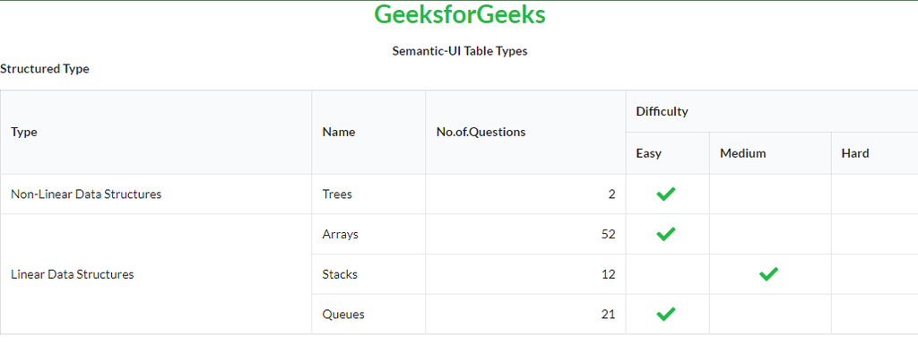The height and width of the screenshot is (363, 918).
Task: Select the Non-Linear Data Structures cell
Action: 86,194
